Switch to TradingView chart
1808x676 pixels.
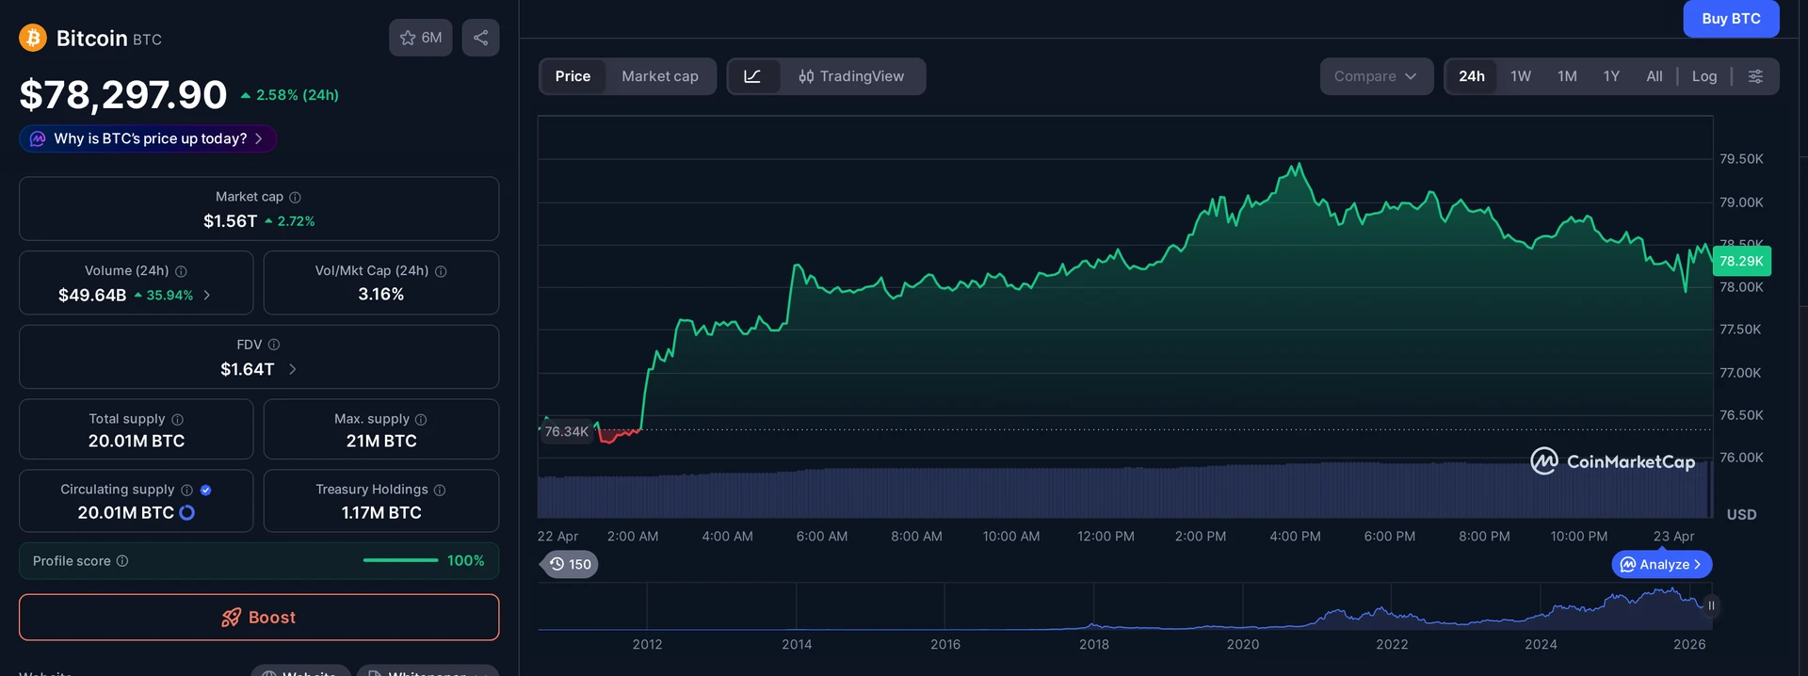click(x=851, y=76)
